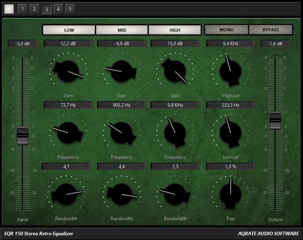Click the Input level fader handle

[x=23, y=135]
